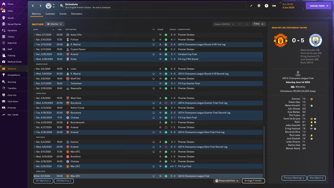This screenshot has height=188, width=334.
Task: Click the Manchester City crest in the match panel
Action: (315, 40)
